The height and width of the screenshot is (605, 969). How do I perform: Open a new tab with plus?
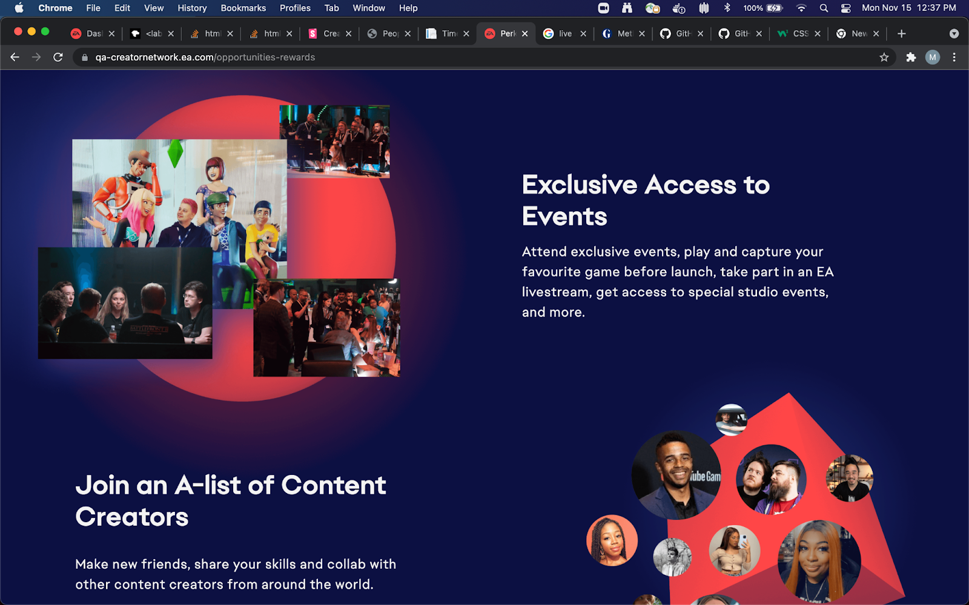(x=902, y=34)
